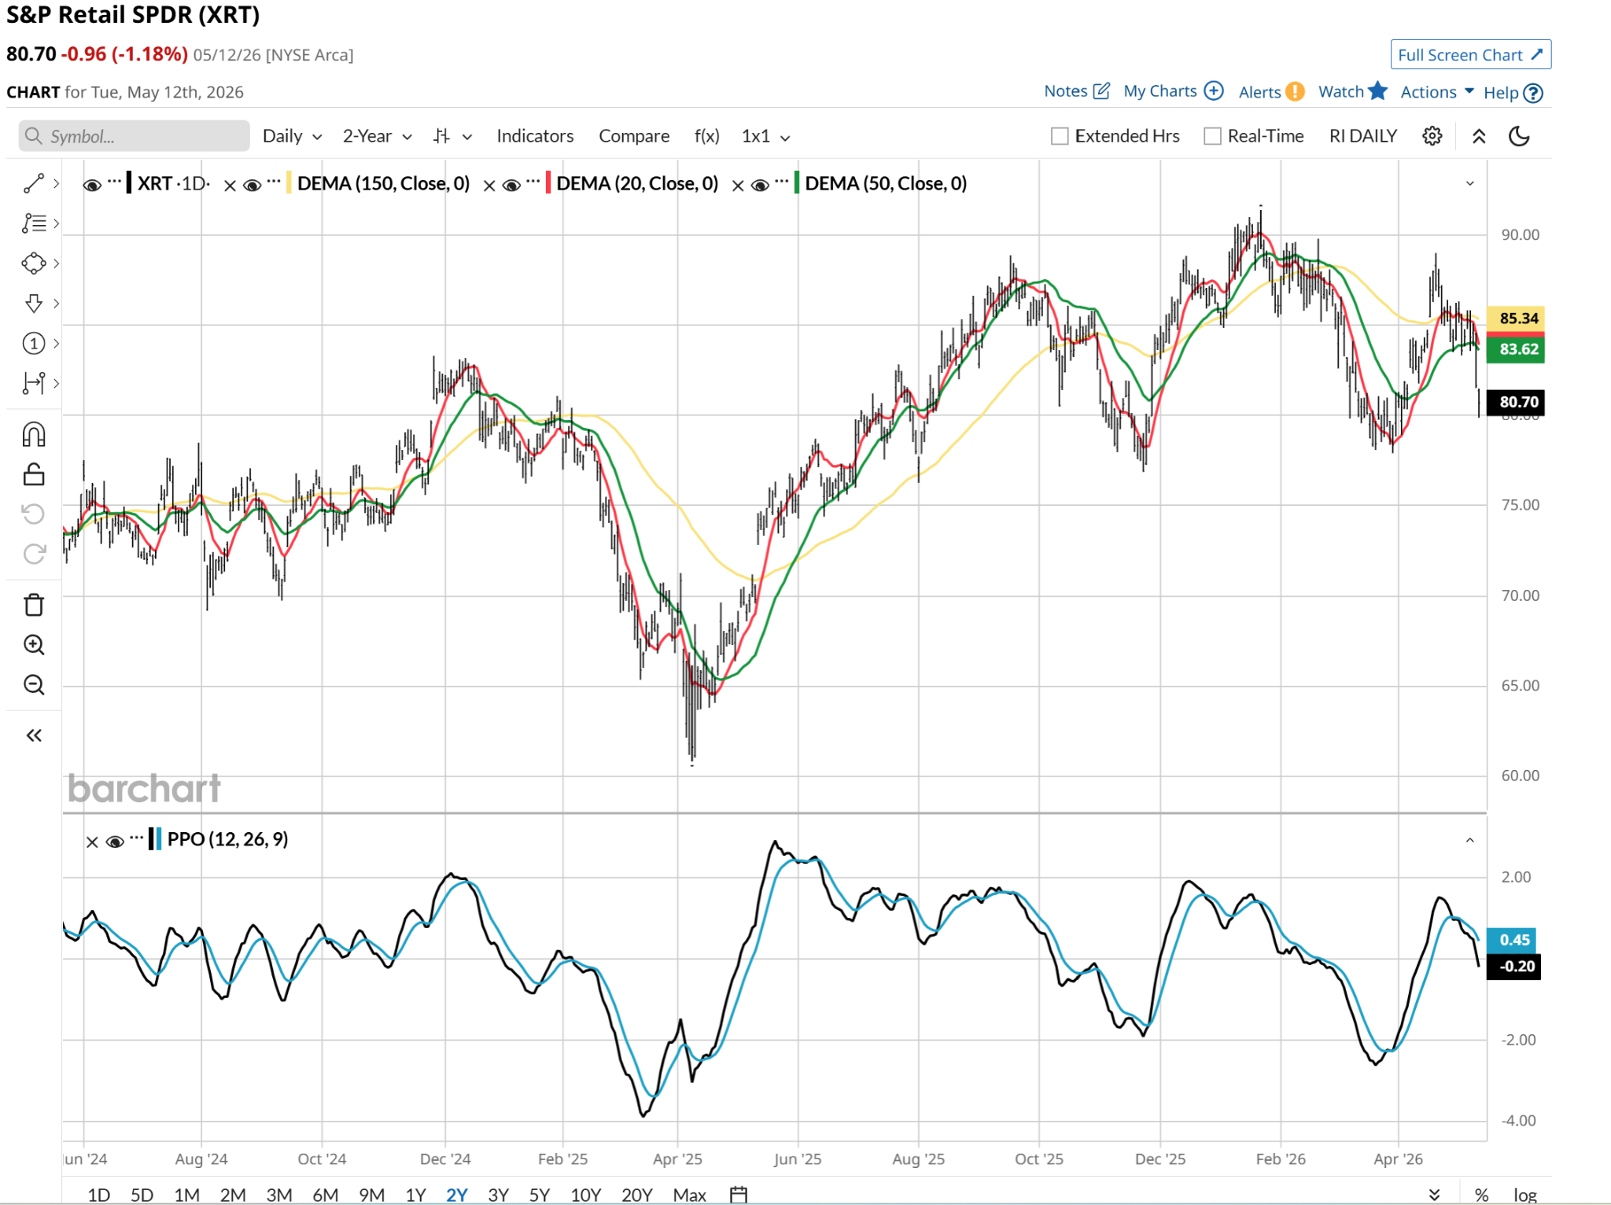The width and height of the screenshot is (1611, 1205).
Task: Click the trash delete drawings icon
Action: [34, 605]
